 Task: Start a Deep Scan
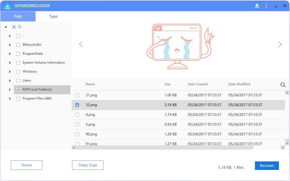click(88, 165)
